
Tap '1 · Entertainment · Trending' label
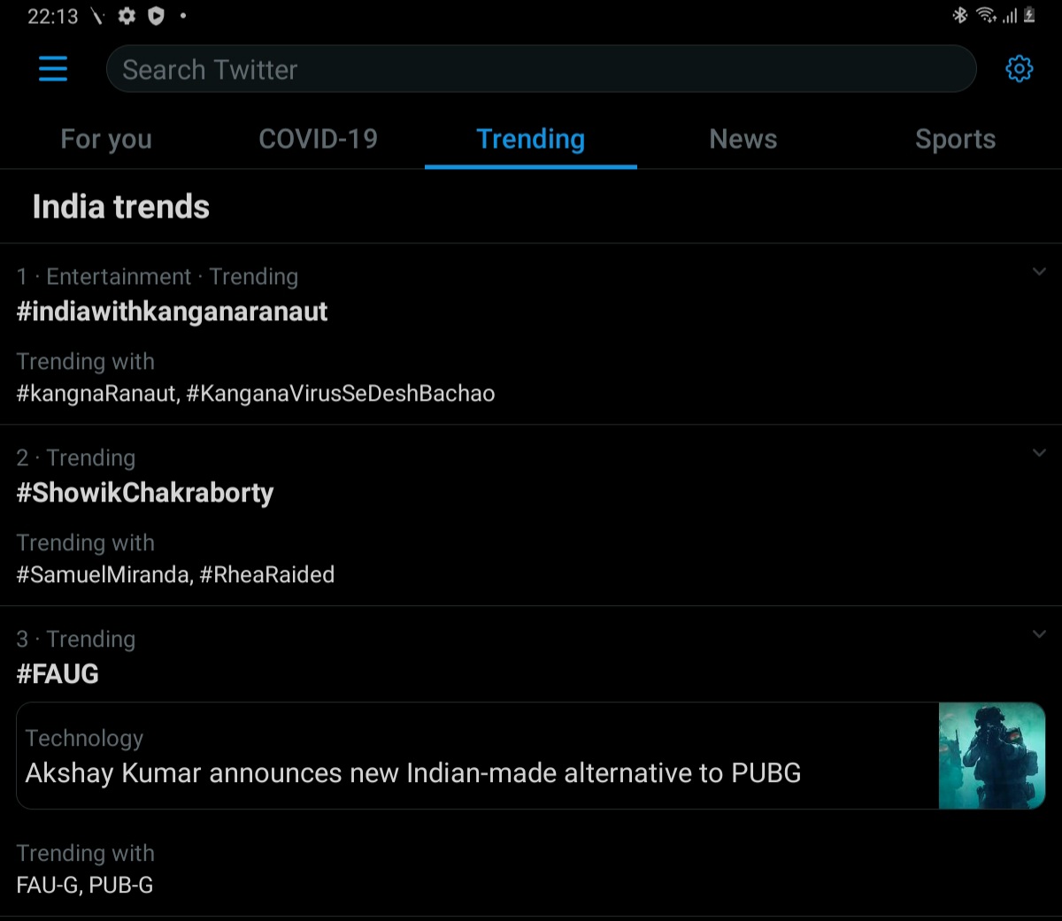tap(158, 277)
